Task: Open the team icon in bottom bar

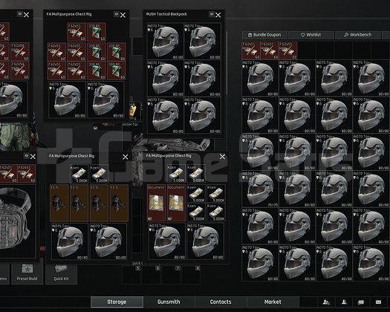Action: click(326, 302)
